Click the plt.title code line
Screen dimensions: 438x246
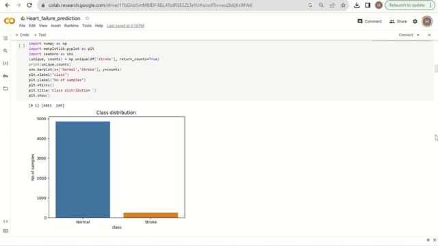62,90
